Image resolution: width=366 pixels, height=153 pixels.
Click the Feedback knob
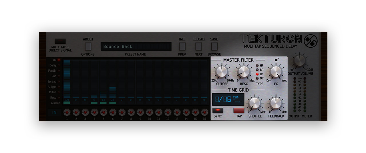coord(276,103)
